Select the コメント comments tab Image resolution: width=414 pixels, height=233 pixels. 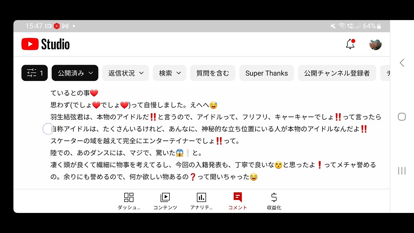pos(238,201)
